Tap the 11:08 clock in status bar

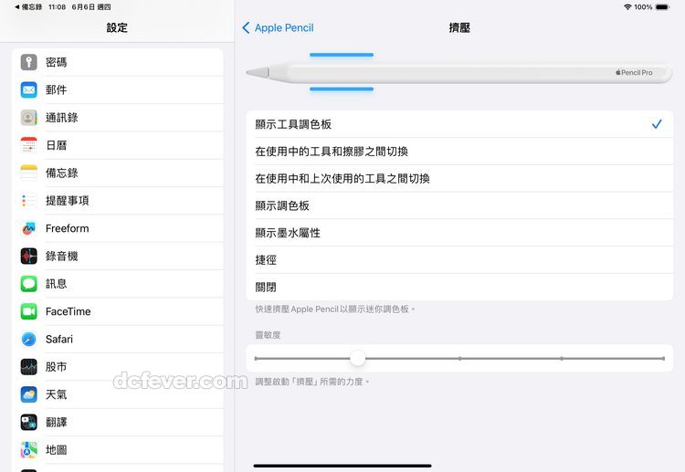point(57,7)
